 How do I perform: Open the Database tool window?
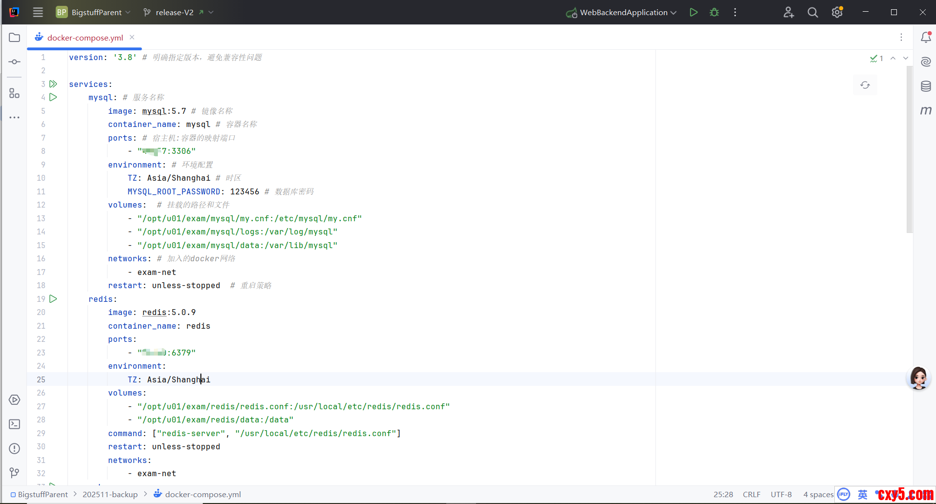click(926, 86)
